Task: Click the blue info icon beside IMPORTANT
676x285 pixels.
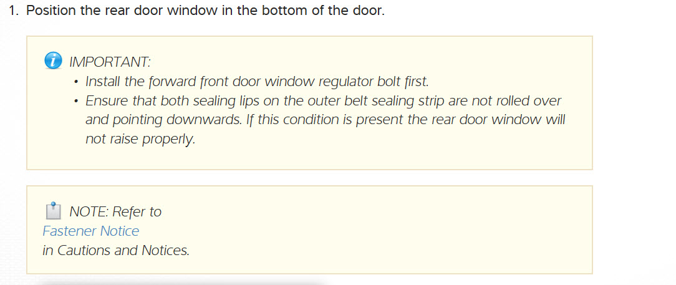Action: [x=54, y=61]
